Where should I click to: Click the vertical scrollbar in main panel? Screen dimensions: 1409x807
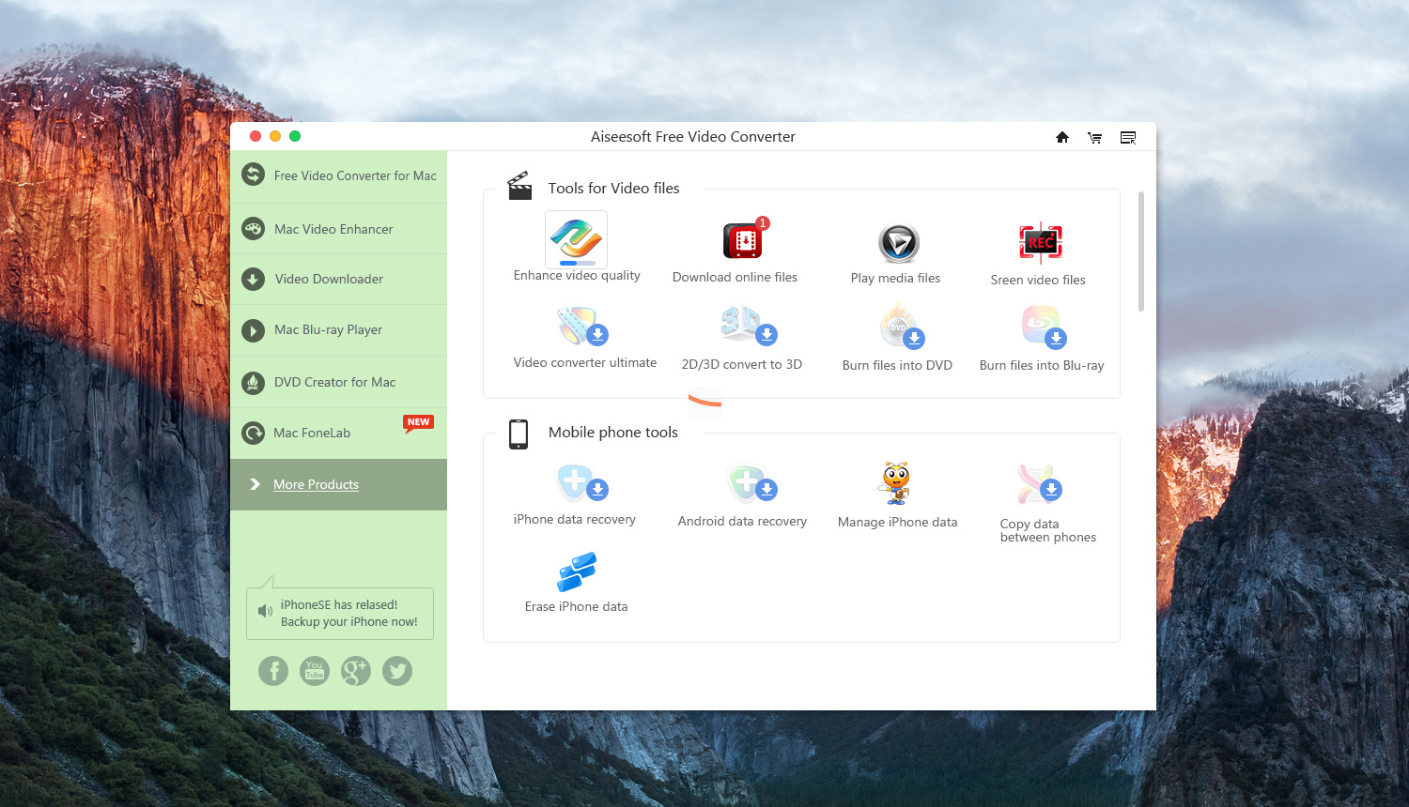pos(1141,251)
